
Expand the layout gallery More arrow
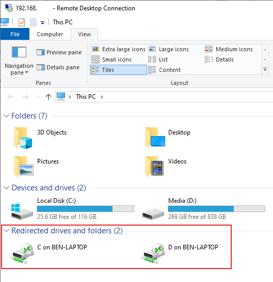click(x=265, y=69)
